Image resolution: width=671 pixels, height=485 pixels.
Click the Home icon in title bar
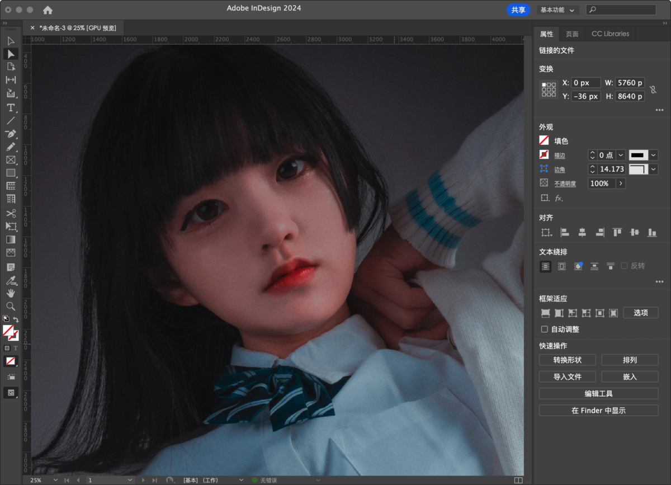pyautogui.click(x=48, y=10)
